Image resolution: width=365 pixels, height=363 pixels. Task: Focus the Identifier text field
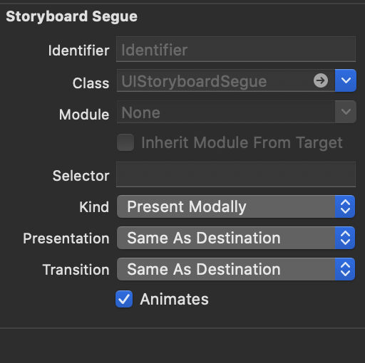[x=236, y=49]
